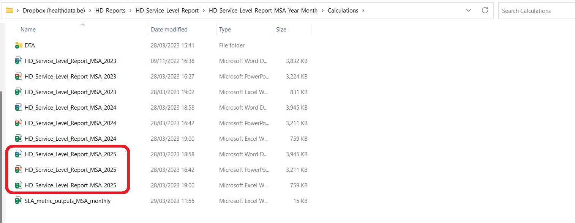Navigate to the HD_Service_Level_Report breadcrumb folder
This screenshot has height=223, width=575.
click(x=167, y=11)
